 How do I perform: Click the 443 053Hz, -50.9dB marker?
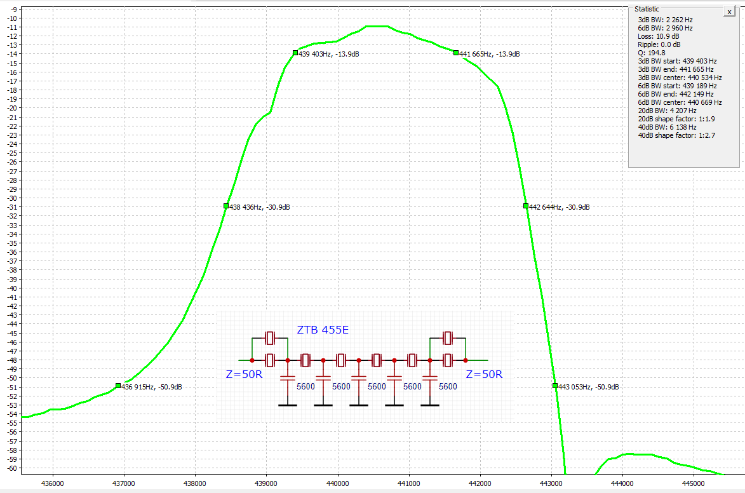coord(554,386)
